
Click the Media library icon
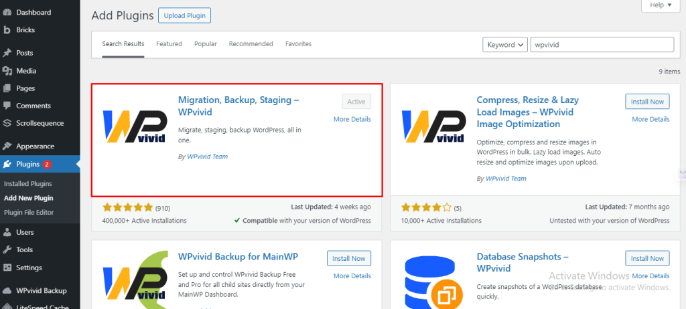[x=7, y=71]
